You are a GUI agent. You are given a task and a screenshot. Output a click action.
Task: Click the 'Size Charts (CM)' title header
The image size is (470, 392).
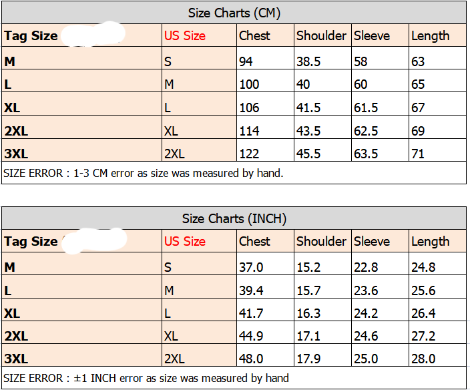(x=234, y=13)
